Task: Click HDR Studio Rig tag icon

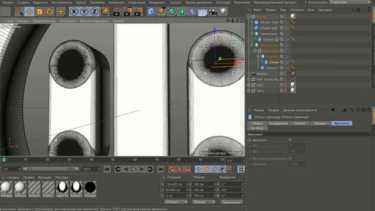Action: click(293, 79)
